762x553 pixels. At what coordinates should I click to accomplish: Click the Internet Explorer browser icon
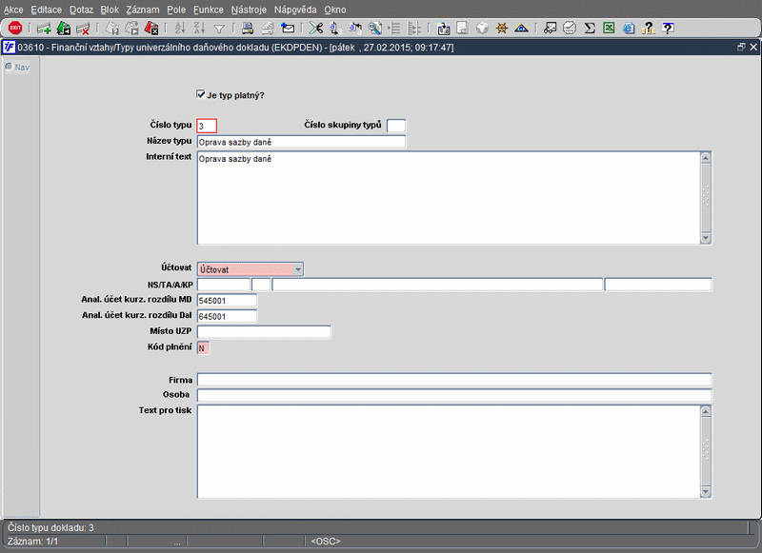pyautogui.click(x=629, y=29)
